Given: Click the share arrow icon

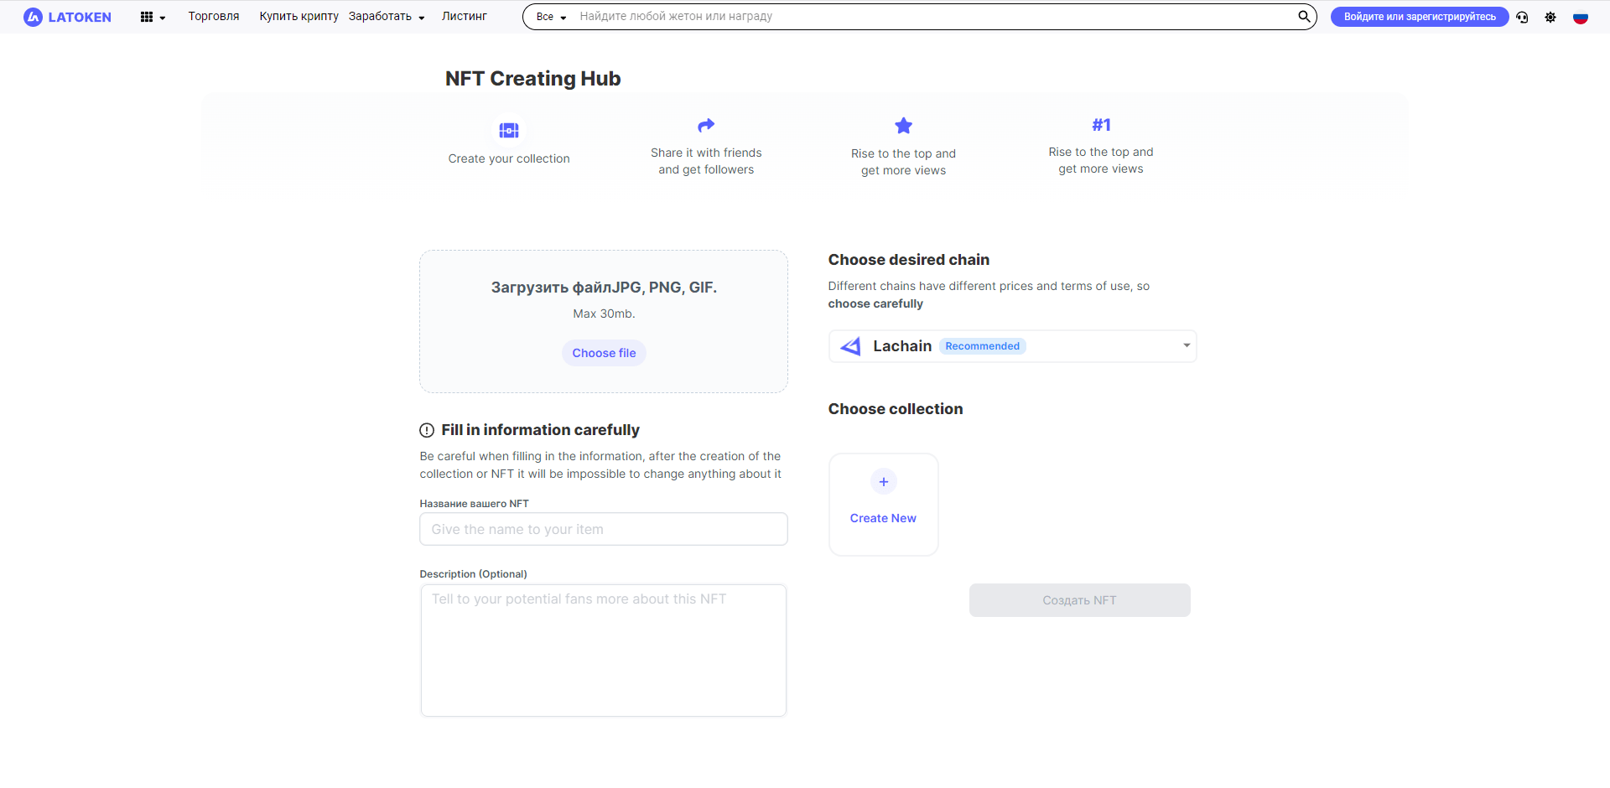Looking at the screenshot, I should point(706,125).
